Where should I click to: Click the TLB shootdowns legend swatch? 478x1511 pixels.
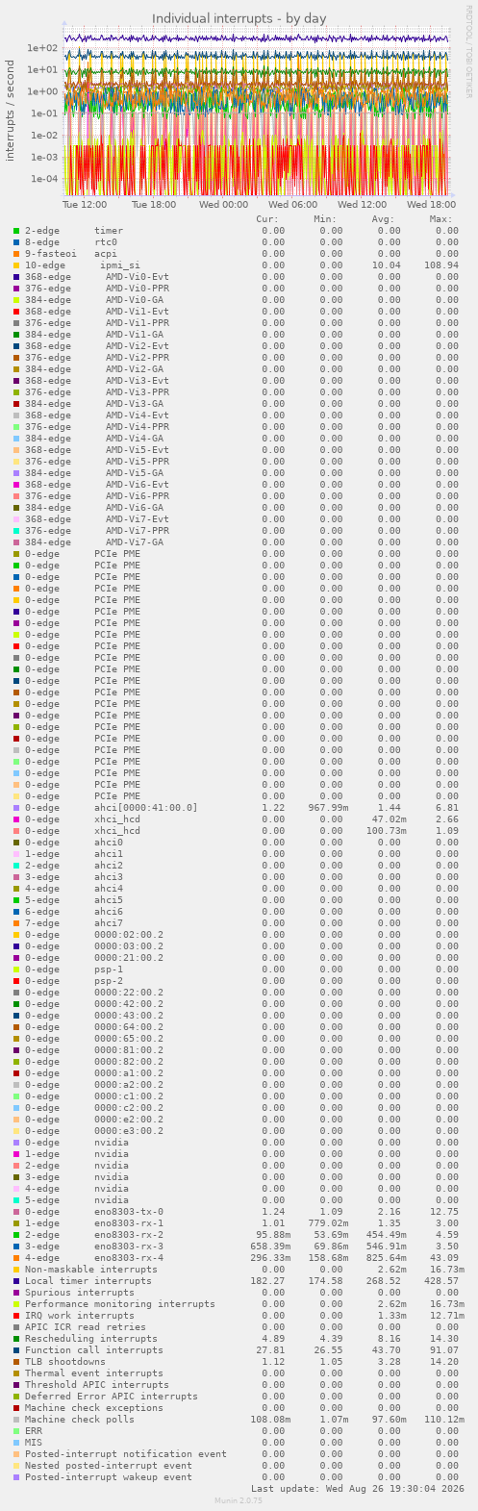16,1362
